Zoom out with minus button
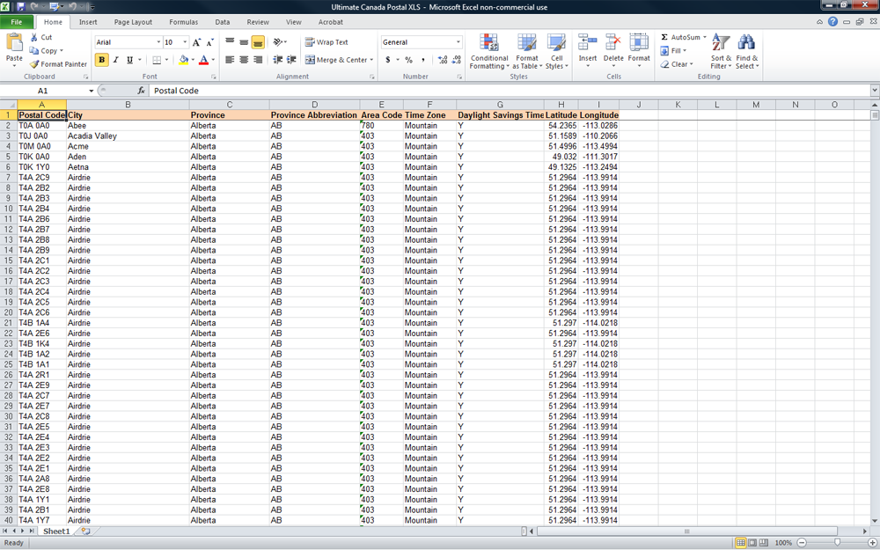Screen dimensions: 880x550 (802, 543)
